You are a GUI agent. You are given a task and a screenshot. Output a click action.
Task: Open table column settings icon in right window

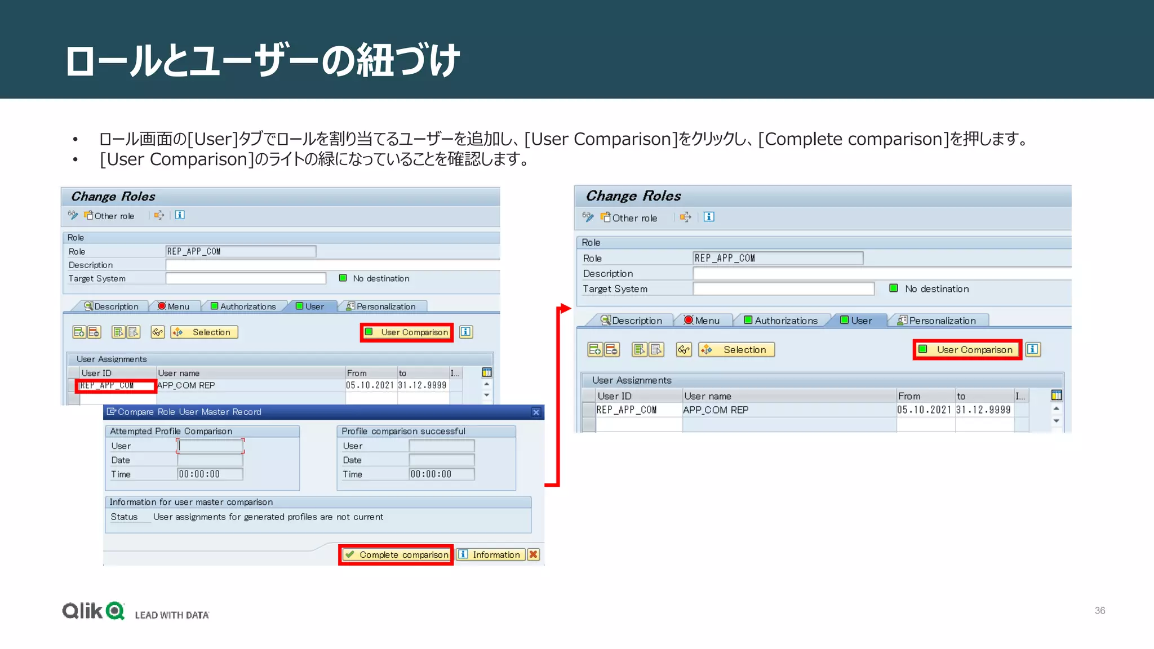click(x=1057, y=395)
